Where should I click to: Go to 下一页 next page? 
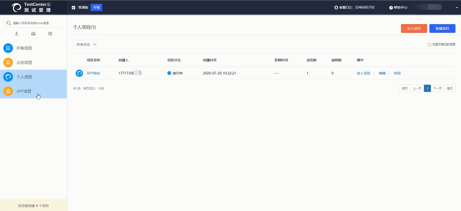pos(437,88)
